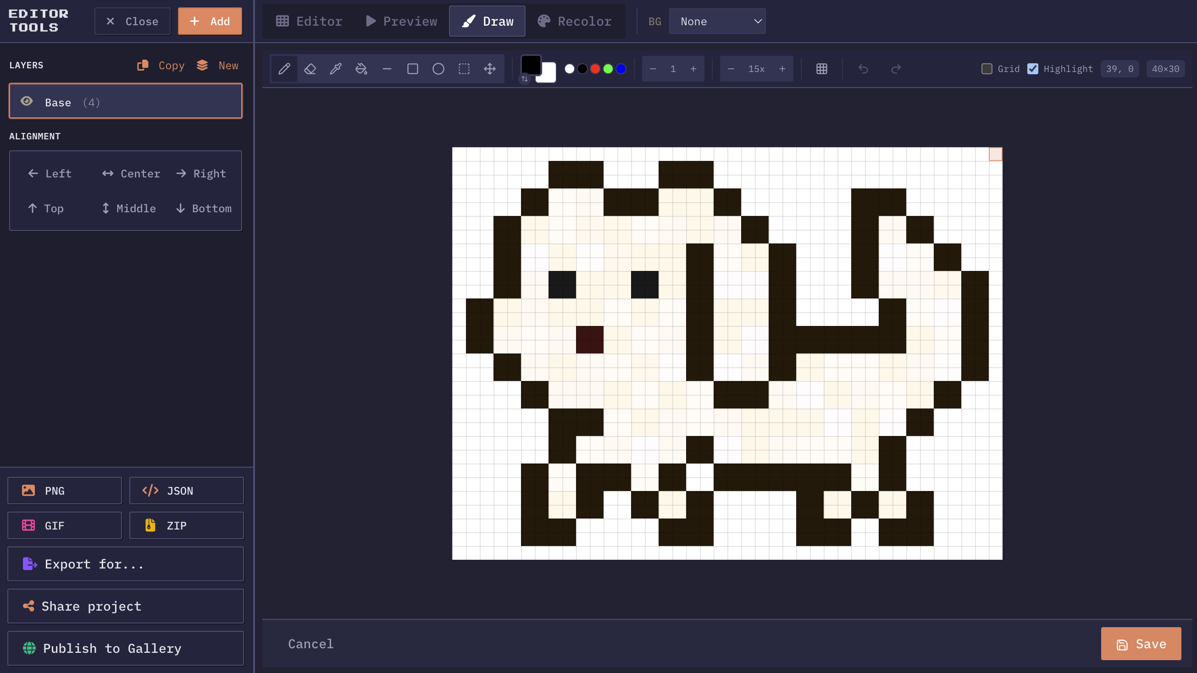Uncheck the Highlight checkbox

coord(1032,69)
